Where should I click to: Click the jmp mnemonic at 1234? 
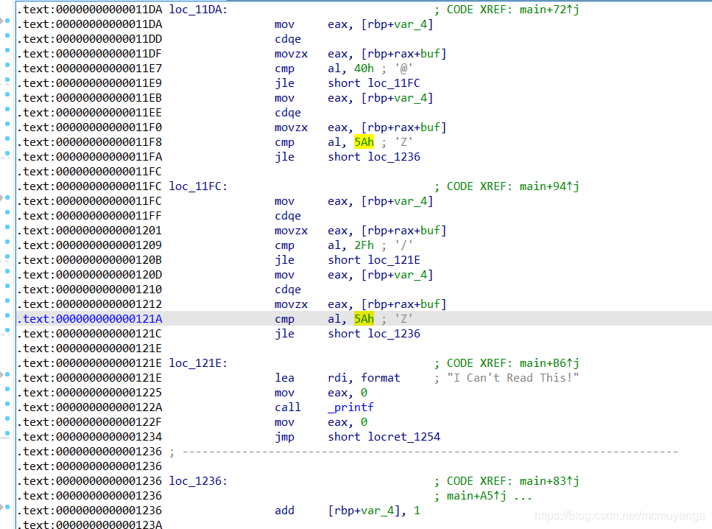pyautogui.click(x=285, y=437)
